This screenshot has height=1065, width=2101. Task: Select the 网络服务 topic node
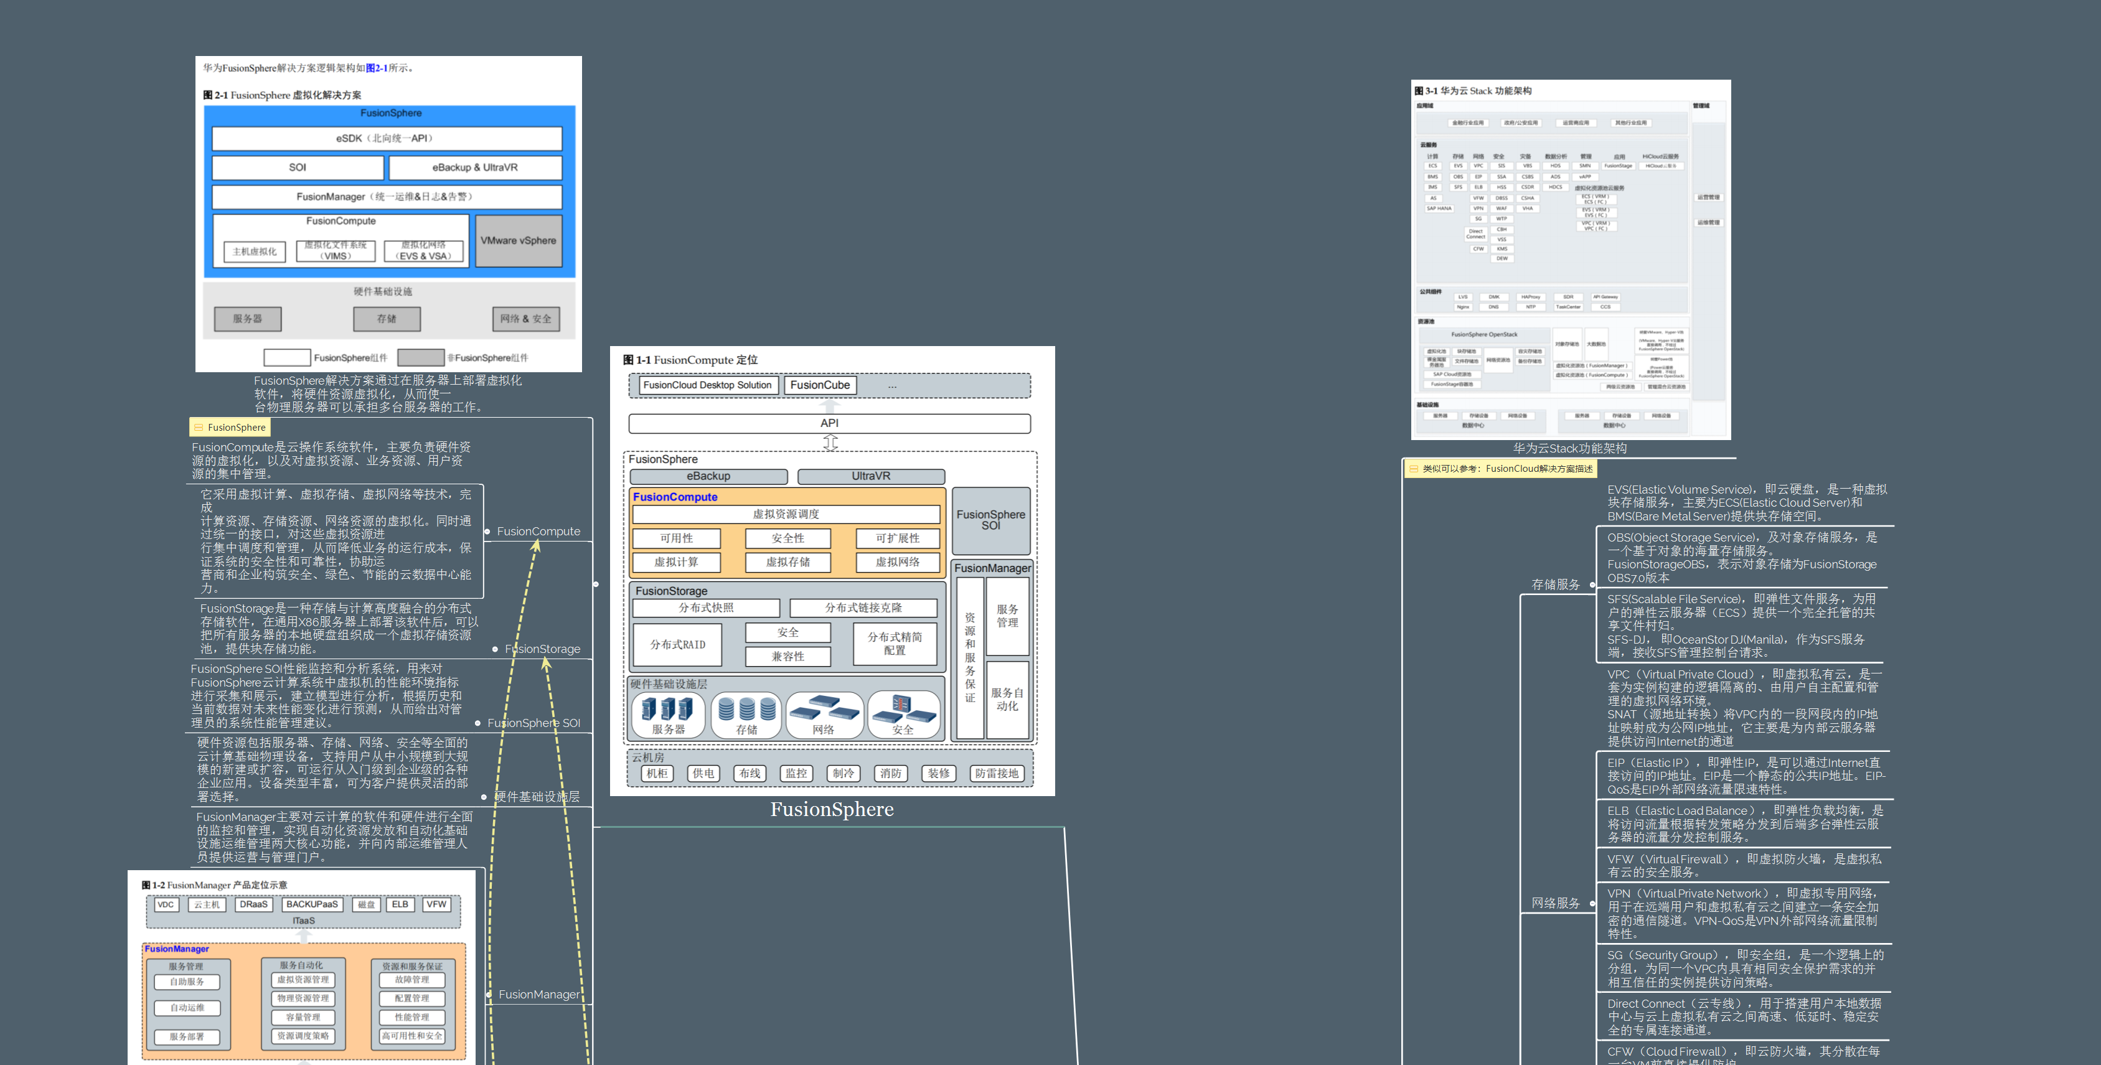coord(1555,904)
